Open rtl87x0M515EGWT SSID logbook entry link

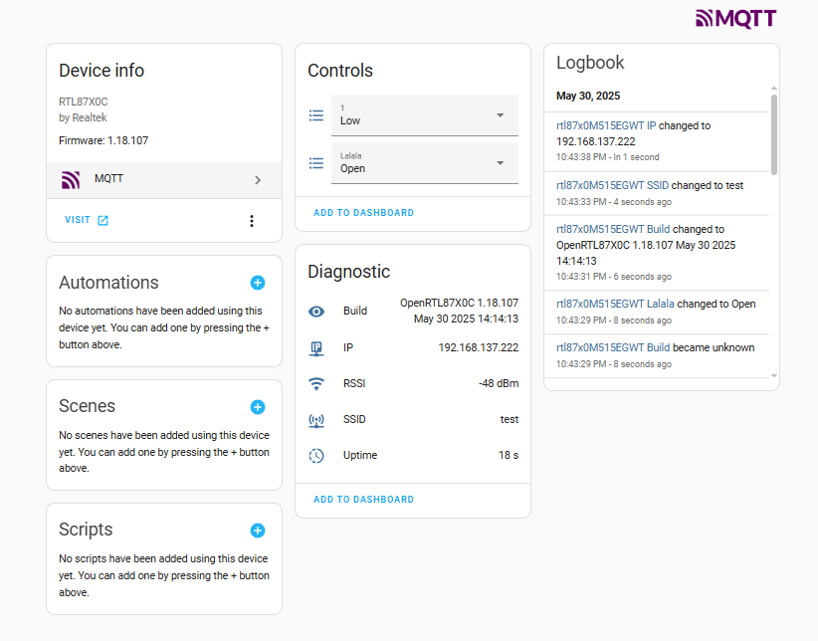pyautogui.click(x=612, y=185)
